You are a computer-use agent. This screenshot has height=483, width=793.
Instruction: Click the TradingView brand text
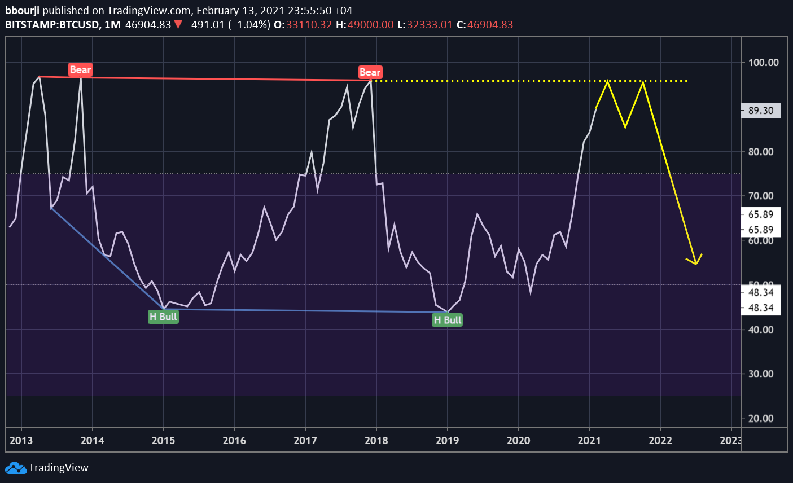point(59,468)
